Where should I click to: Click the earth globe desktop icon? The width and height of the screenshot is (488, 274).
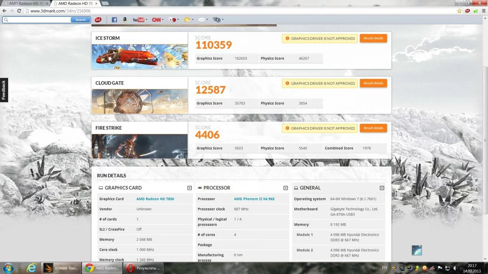(x=416, y=250)
